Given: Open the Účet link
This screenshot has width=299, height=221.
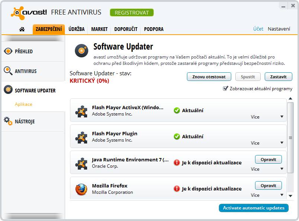Looking at the screenshot, I should (x=258, y=29).
